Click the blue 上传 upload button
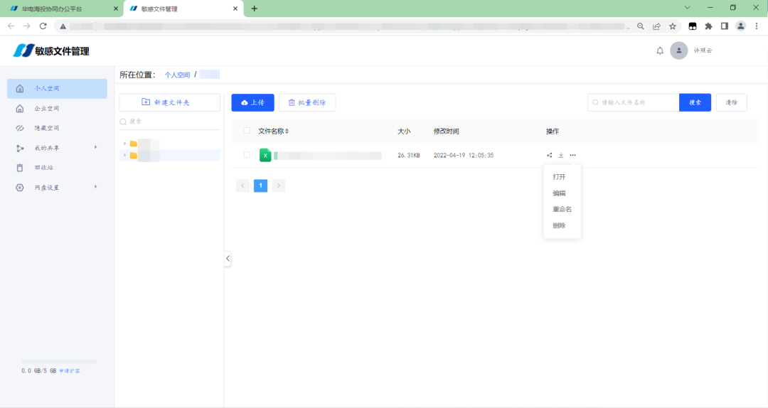Screen dimensions: 768x408 click(x=252, y=102)
